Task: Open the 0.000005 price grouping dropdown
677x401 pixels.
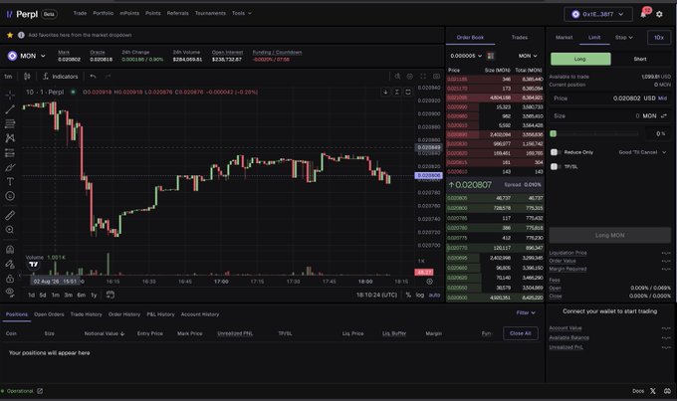Action: 466,56
